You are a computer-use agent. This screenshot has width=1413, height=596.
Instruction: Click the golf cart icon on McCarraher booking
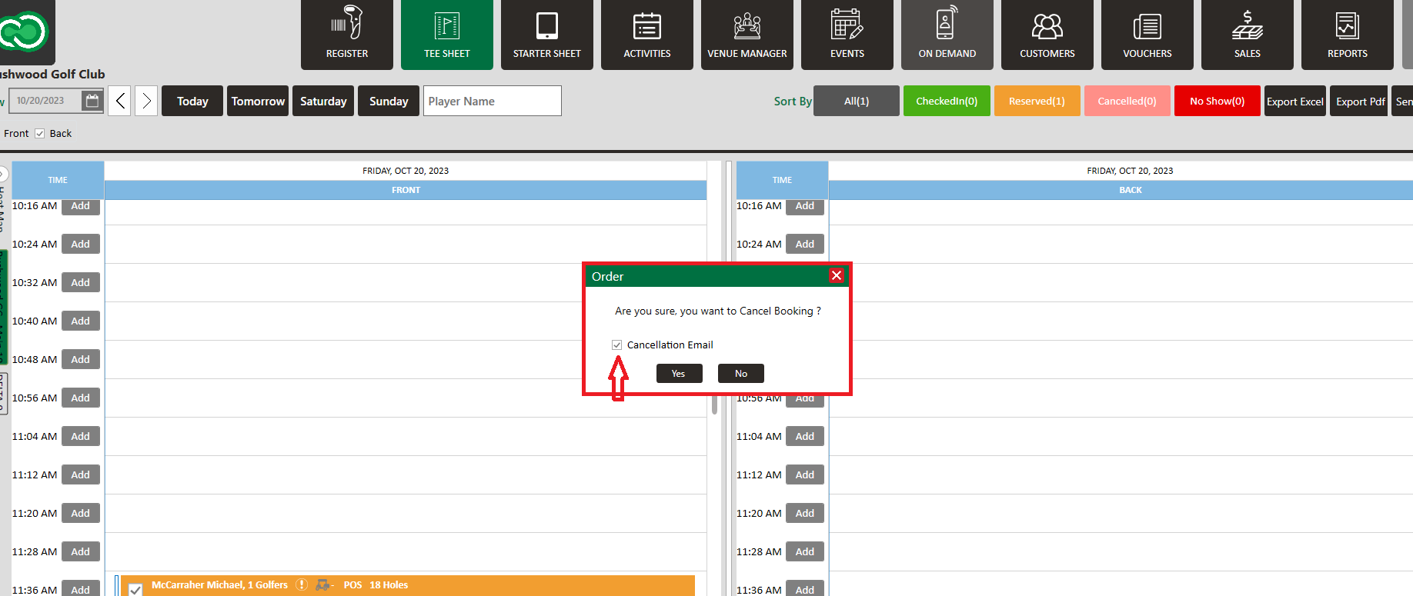(x=324, y=584)
